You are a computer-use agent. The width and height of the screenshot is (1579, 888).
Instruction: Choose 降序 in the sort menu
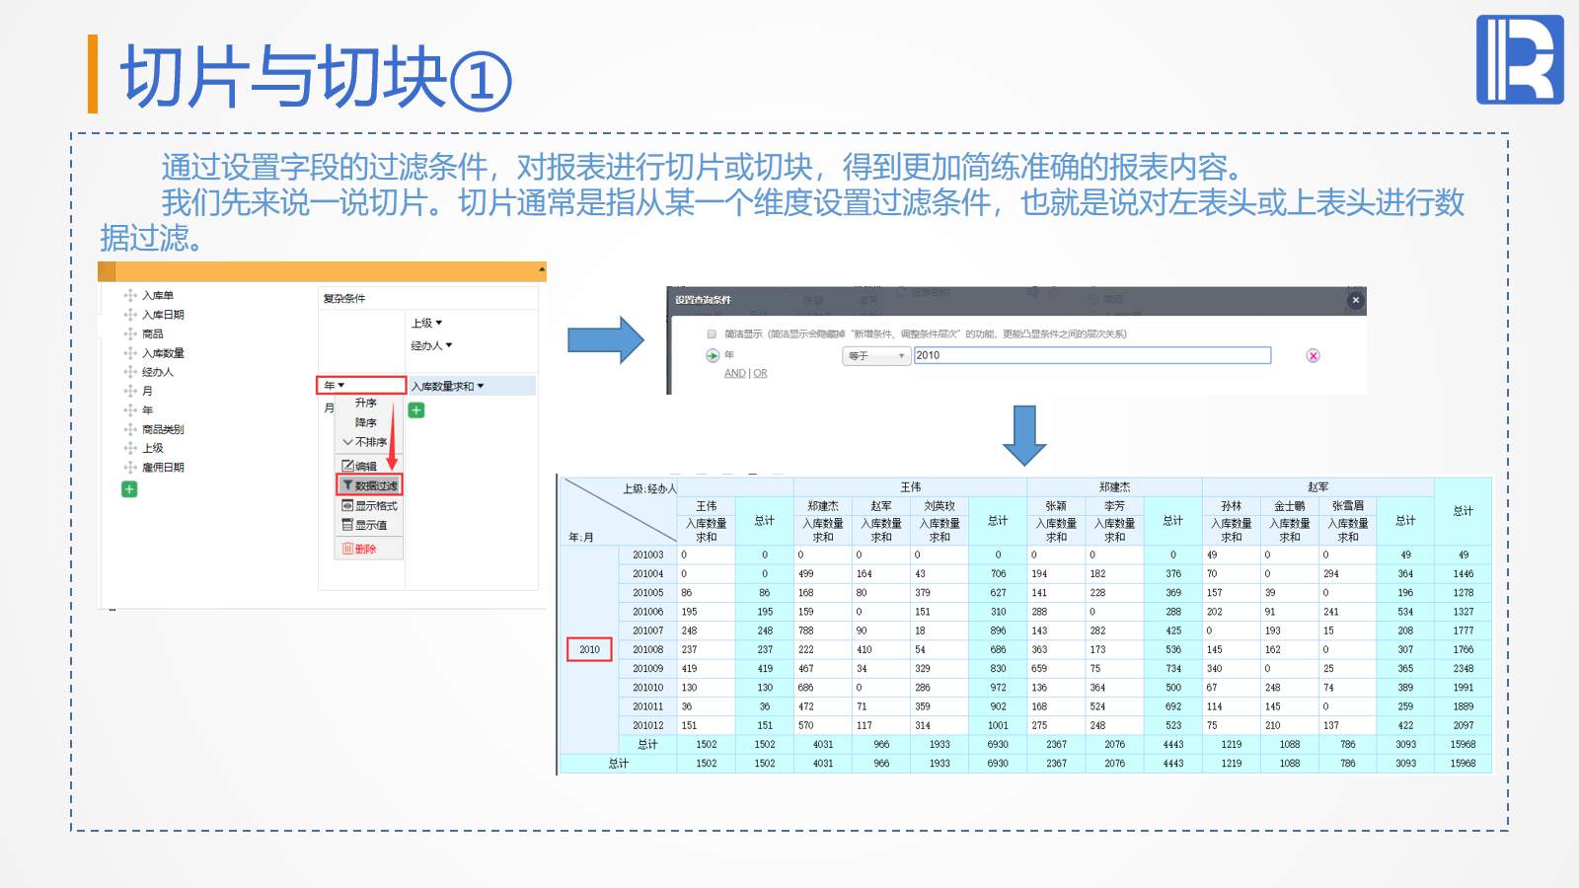click(366, 422)
